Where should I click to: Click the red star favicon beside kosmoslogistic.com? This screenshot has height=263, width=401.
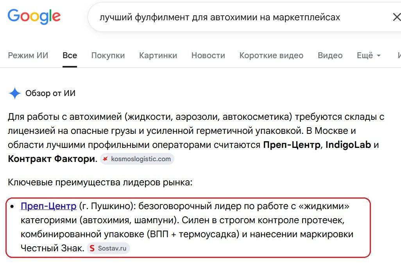coord(105,159)
